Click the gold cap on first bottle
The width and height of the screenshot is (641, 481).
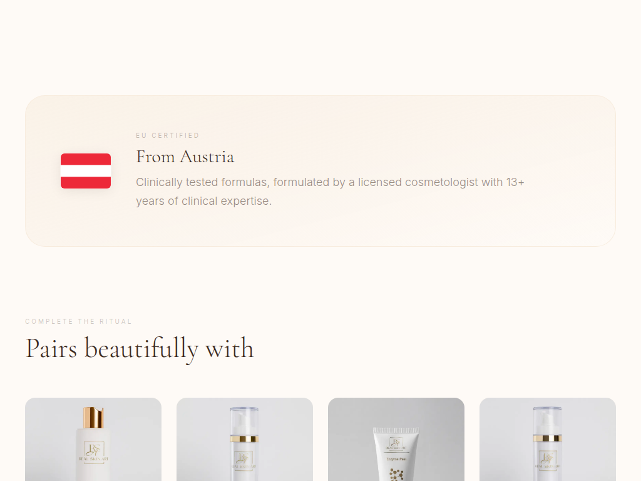pyautogui.click(x=94, y=417)
